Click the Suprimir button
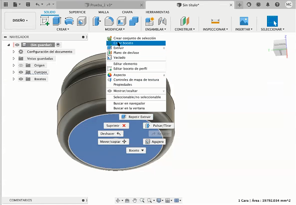Screen dimensions: 296x205 [116, 126]
